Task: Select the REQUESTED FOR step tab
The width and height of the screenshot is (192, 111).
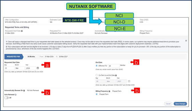Action: (14, 57)
